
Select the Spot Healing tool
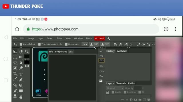pos(15,85)
